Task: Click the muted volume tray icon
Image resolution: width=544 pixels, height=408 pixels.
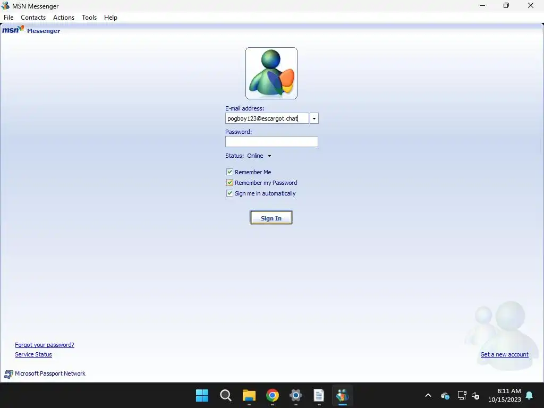Action: (x=475, y=395)
